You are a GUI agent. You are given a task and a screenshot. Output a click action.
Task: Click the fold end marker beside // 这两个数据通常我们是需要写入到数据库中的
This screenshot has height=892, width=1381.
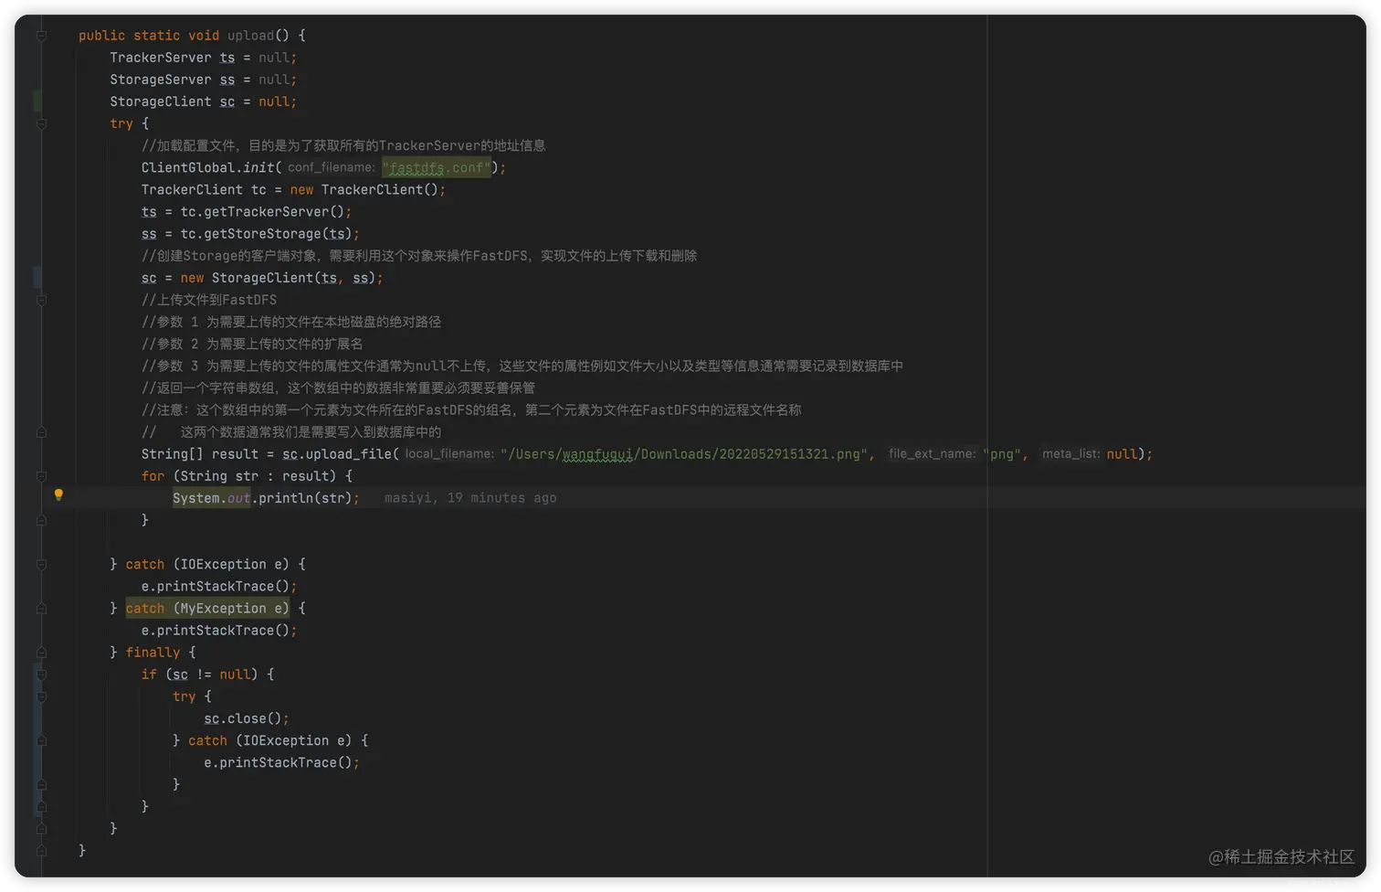click(x=41, y=432)
